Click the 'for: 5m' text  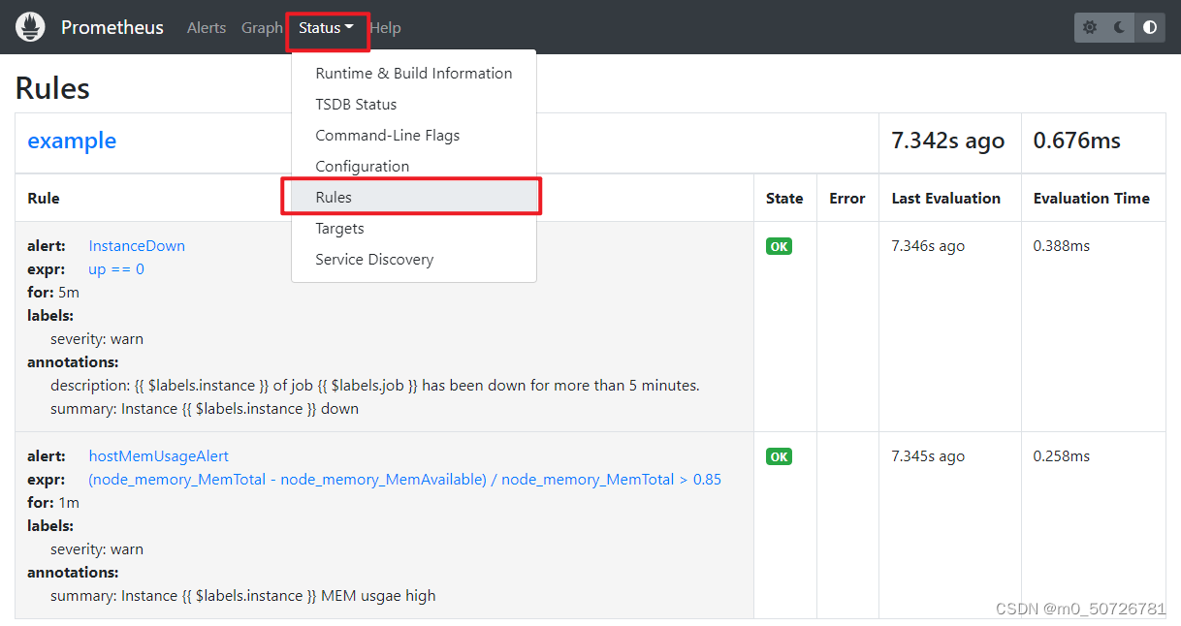point(53,293)
